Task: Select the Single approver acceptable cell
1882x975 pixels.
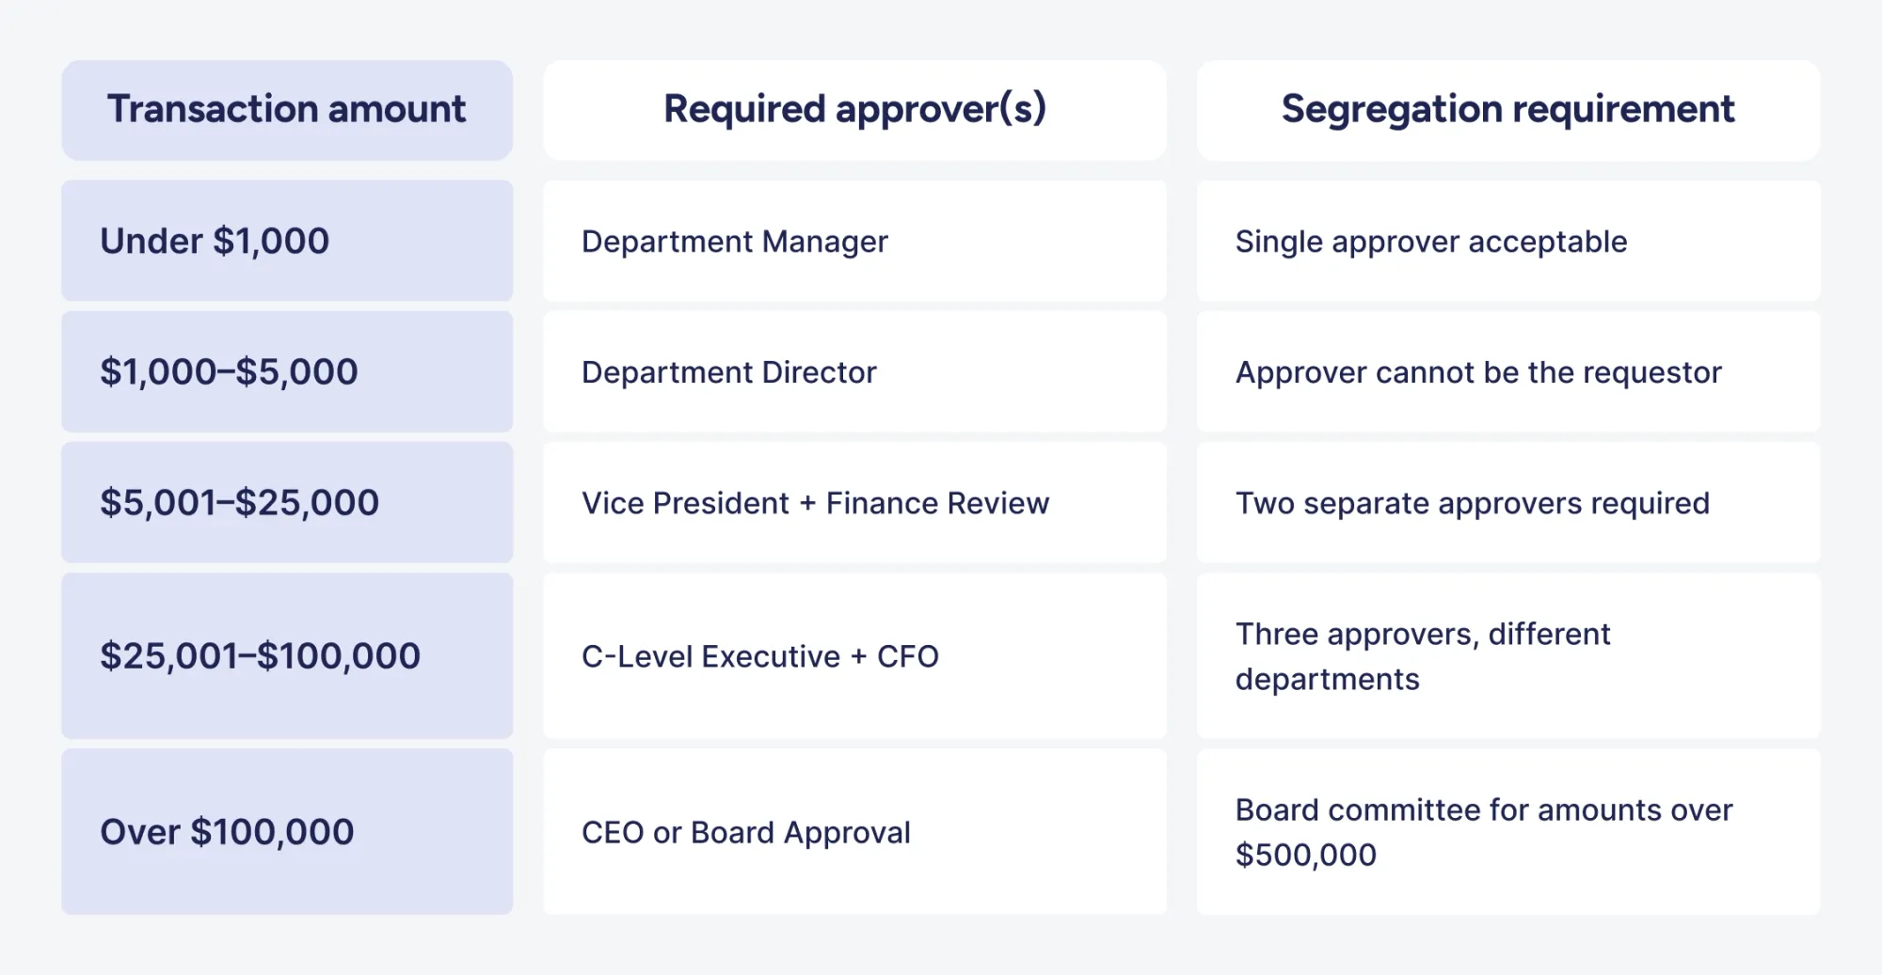Action: [x=1430, y=242]
